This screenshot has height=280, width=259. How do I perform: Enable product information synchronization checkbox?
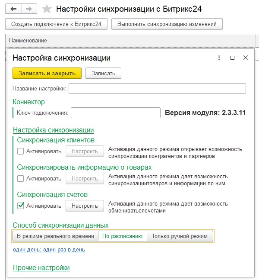(x=20, y=179)
